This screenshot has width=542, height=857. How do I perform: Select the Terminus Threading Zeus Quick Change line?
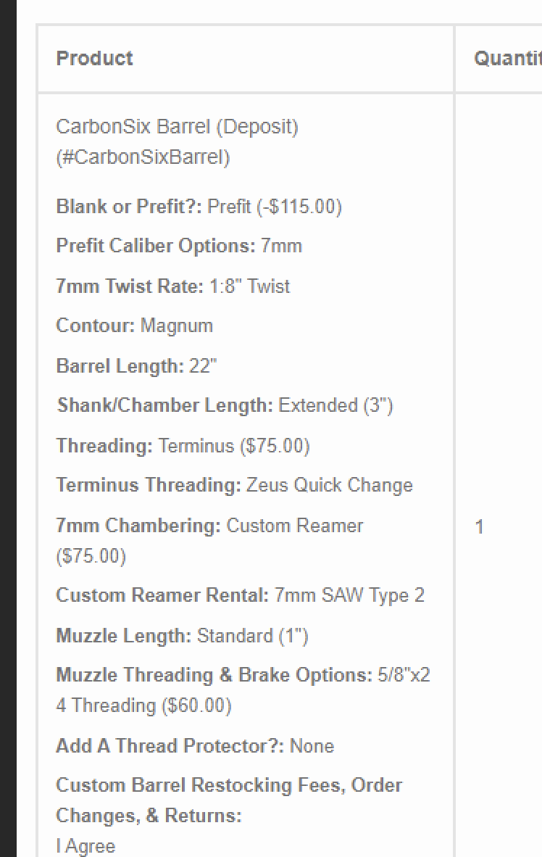(x=234, y=485)
